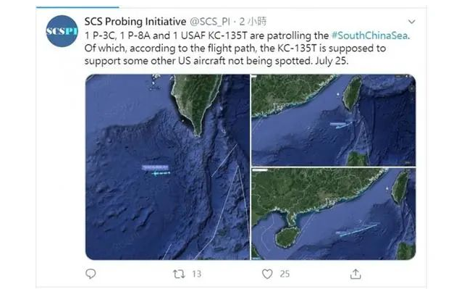Like the tweet with the heart icon
This screenshot has height=289, width=467.
click(267, 274)
